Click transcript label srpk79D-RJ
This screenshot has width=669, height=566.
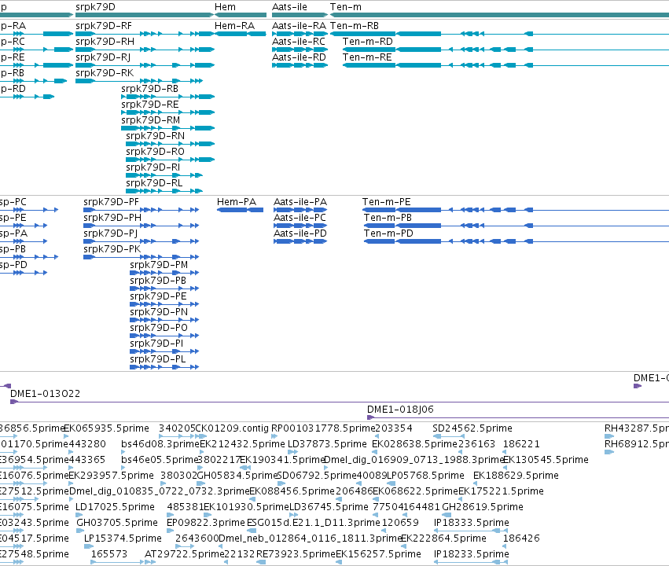pos(103,57)
